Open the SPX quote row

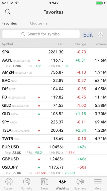53,52
